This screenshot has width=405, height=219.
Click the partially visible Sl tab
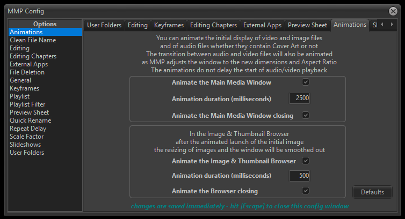coord(374,25)
